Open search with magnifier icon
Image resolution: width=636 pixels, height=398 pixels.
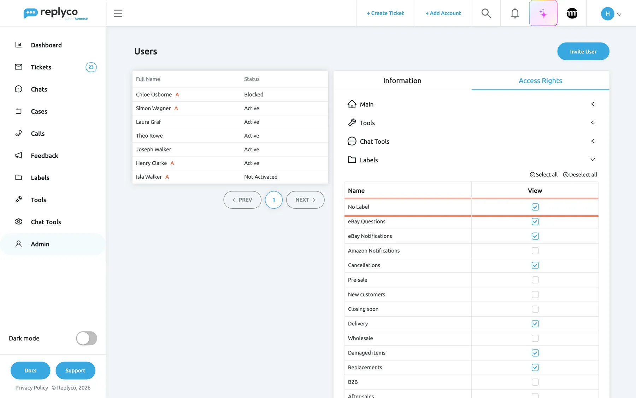click(x=486, y=13)
